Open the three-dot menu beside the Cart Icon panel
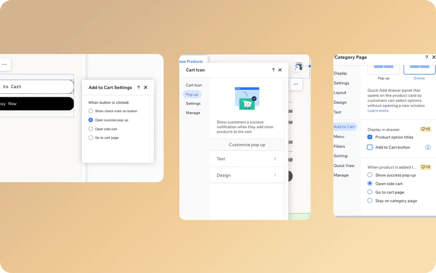Screen dimensions: 436x273 coord(296,84)
